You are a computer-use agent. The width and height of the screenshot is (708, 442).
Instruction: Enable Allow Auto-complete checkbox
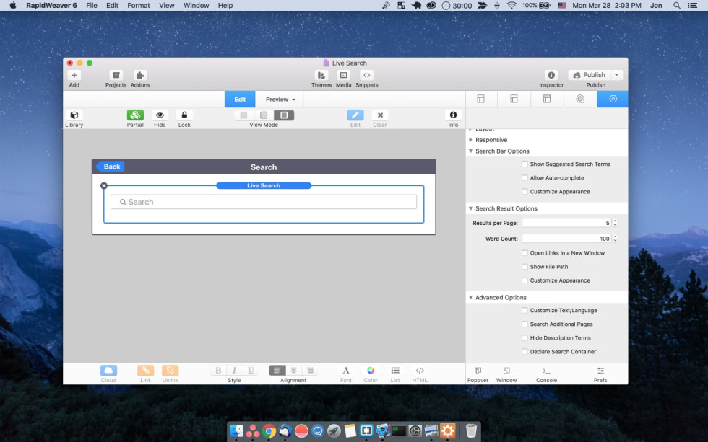pyautogui.click(x=524, y=178)
